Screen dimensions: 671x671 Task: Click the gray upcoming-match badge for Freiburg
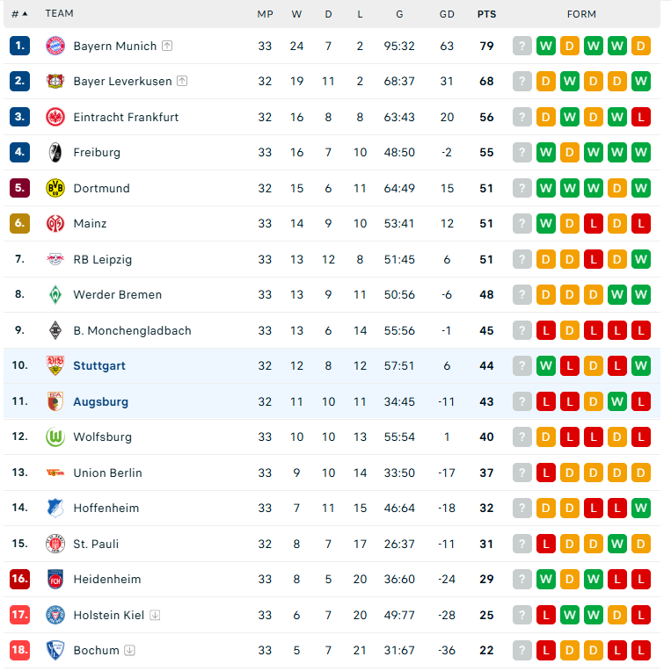tap(521, 152)
